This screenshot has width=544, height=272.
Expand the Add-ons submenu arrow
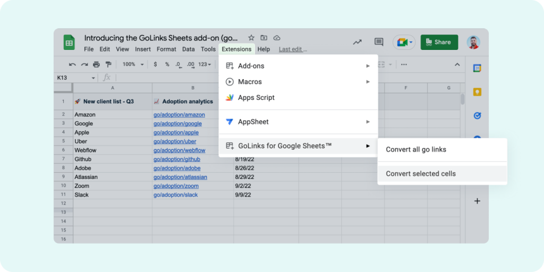(368, 66)
